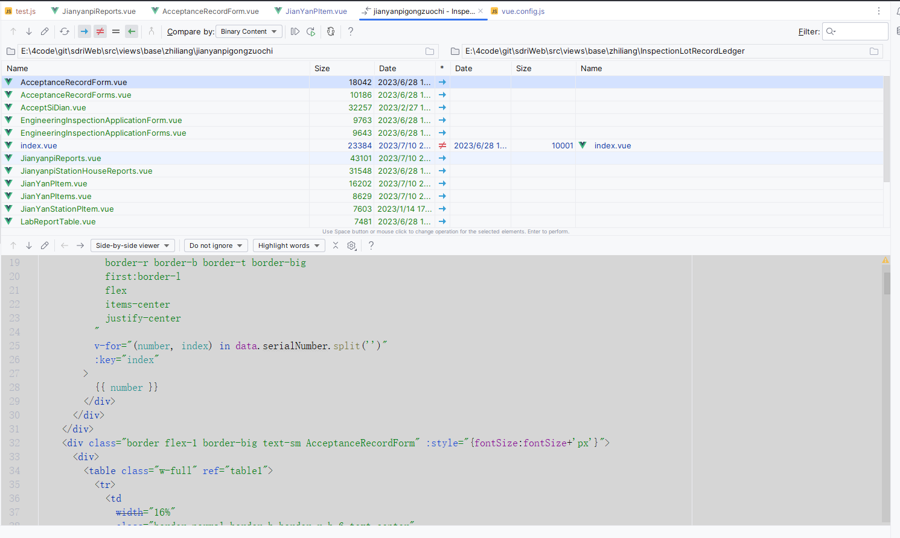Click edit pencil icon in top toolbar
This screenshot has height=538, width=900.
click(45, 31)
